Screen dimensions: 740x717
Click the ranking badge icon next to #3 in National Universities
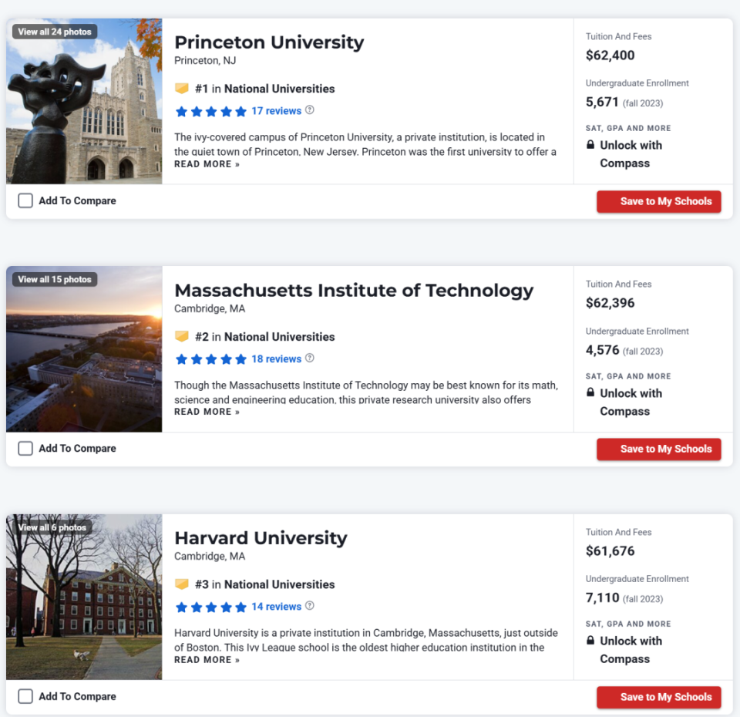pos(182,584)
